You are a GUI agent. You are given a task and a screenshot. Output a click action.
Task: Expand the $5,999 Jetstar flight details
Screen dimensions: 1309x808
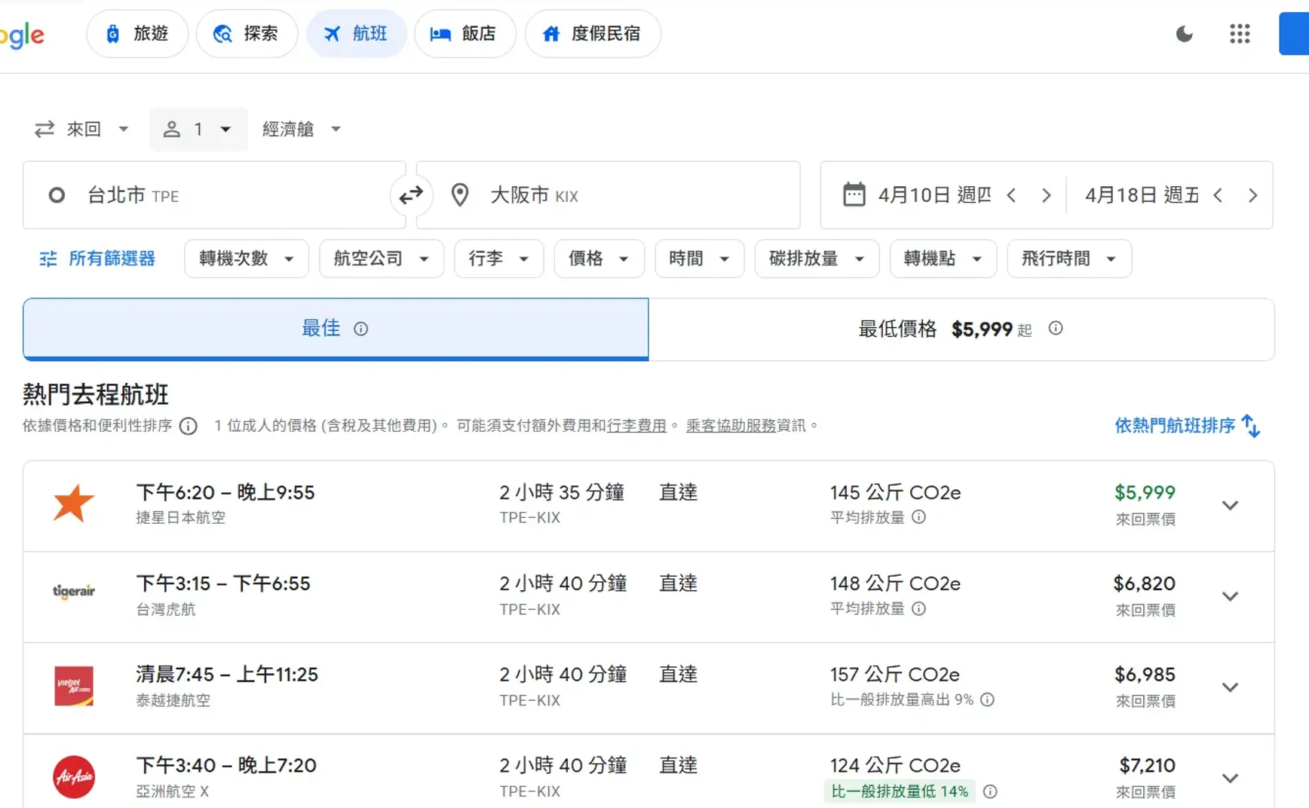1230,506
